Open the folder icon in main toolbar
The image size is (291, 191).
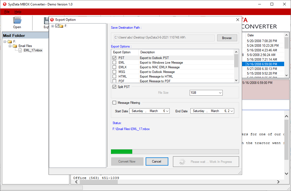[17, 20]
